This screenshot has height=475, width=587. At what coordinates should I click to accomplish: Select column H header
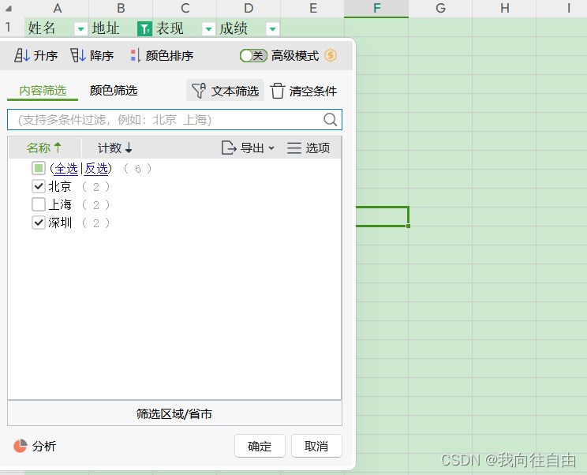coord(505,8)
